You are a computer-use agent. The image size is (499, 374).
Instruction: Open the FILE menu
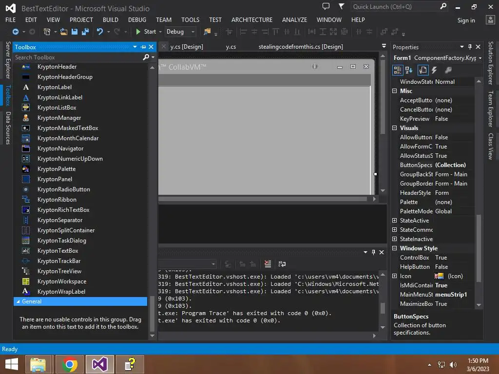tap(11, 19)
